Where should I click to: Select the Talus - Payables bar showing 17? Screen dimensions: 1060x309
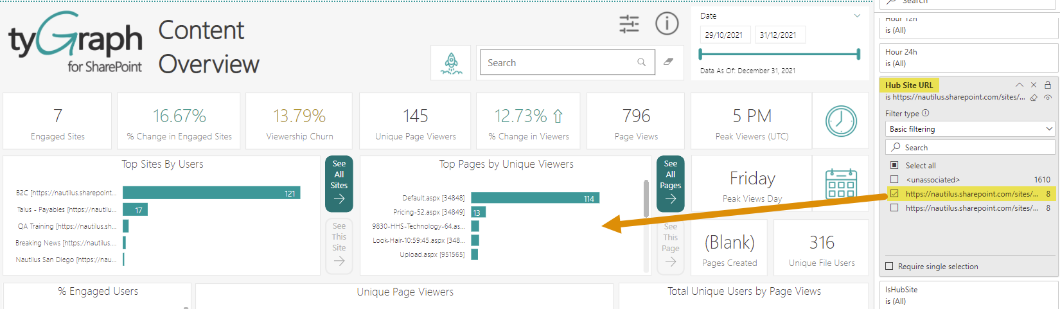pyautogui.click(x=135, y=209)
